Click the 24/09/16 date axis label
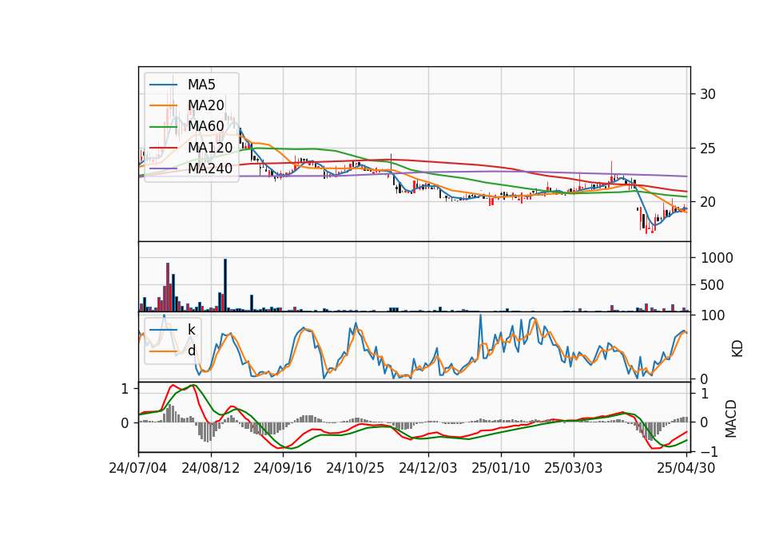 [x=283, y=468]
